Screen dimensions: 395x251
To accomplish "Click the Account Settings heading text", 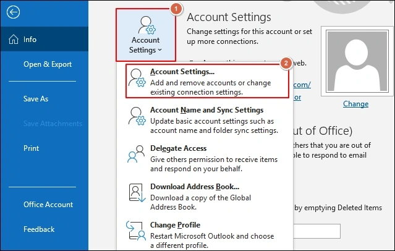I will (x=229, y=17).
